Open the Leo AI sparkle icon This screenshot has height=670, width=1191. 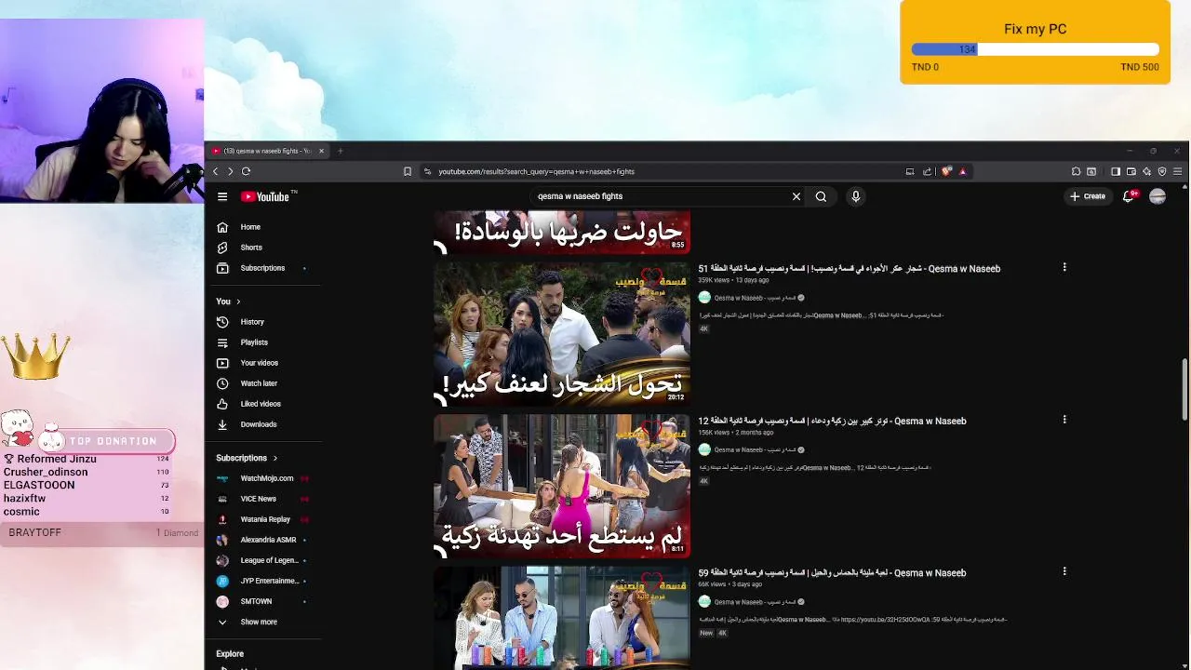coord(1146,171)
